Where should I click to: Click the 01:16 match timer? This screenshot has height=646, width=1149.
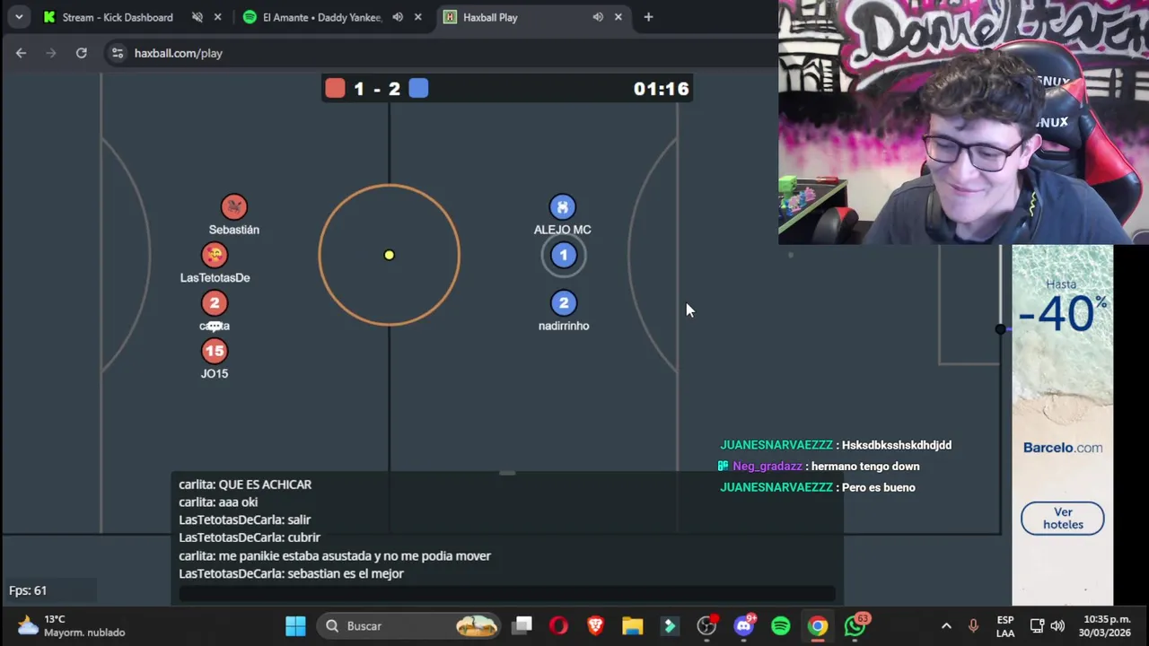pos(662,89)
